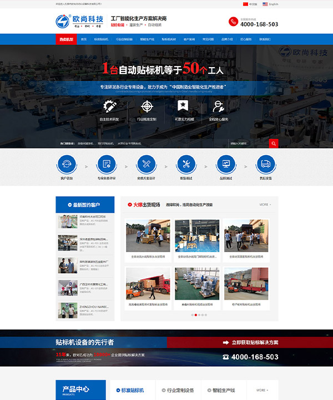Open the 行业定制设备 nav menu item
The width and height of the screenshot is (333, 400).
(x=124, y=39)
